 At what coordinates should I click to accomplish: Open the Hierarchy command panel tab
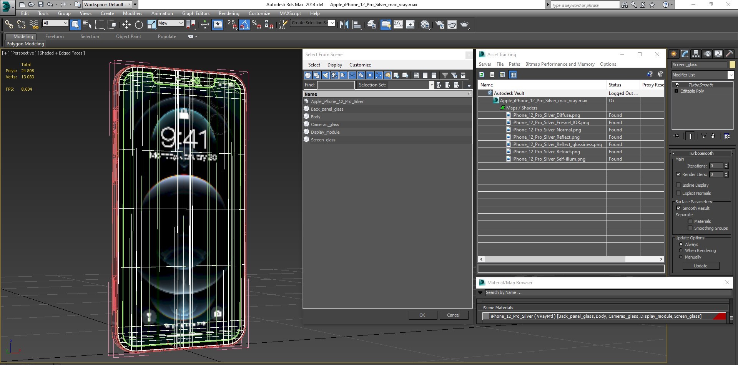(x=696, y=54)
